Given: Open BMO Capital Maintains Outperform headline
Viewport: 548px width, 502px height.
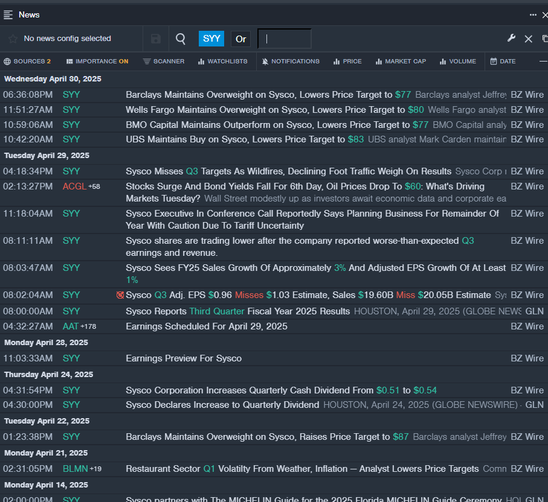Looking at the screenshot, I should [277, 125].
